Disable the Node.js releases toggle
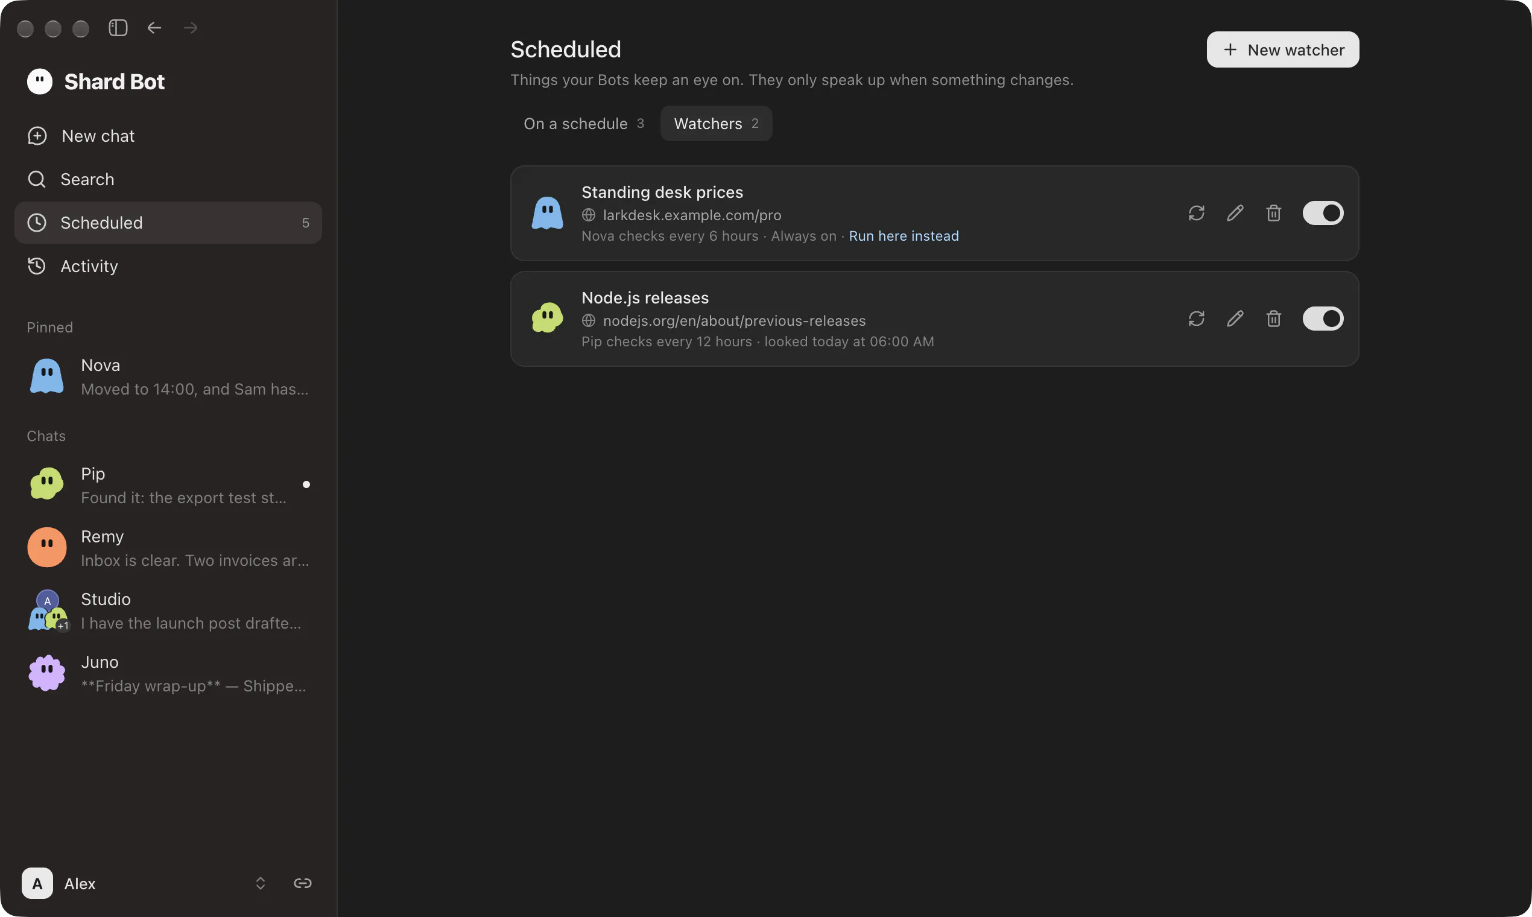Screen dimensions: 1532x917 pyautogui.click(x=1323, y=319)
